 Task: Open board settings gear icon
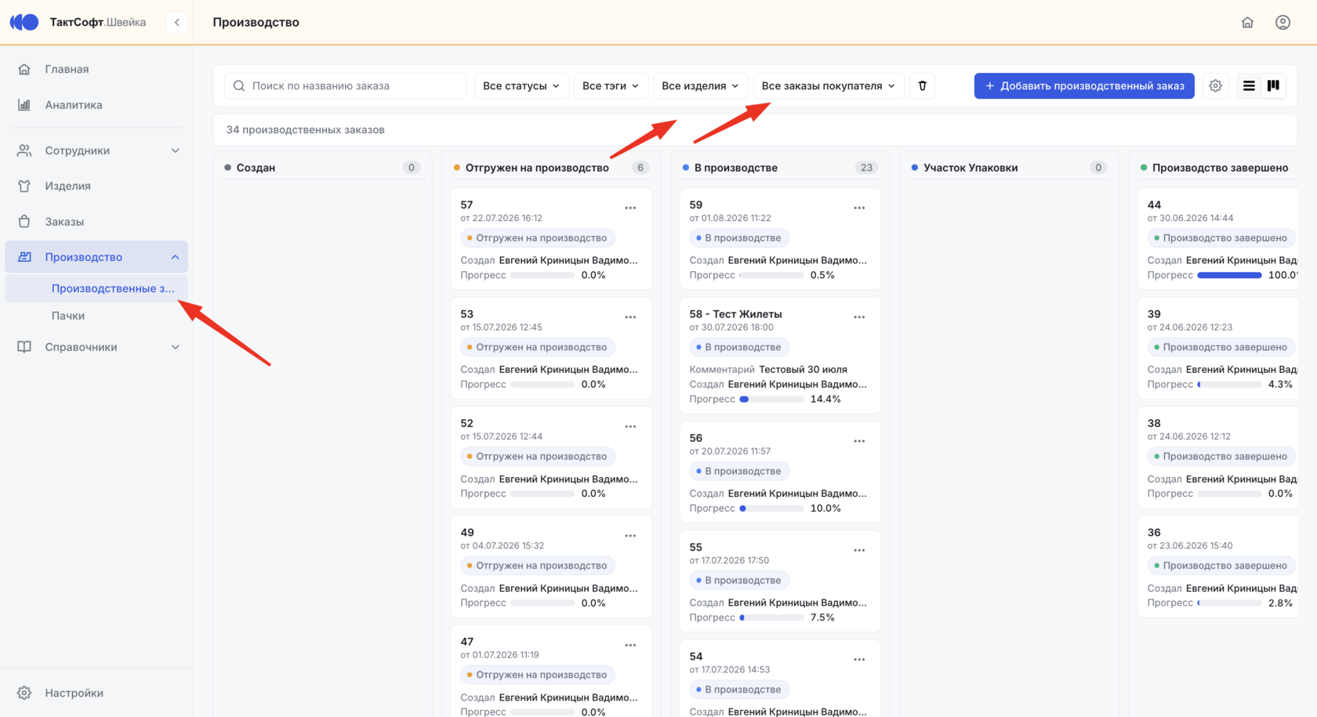pos(1215,85)
